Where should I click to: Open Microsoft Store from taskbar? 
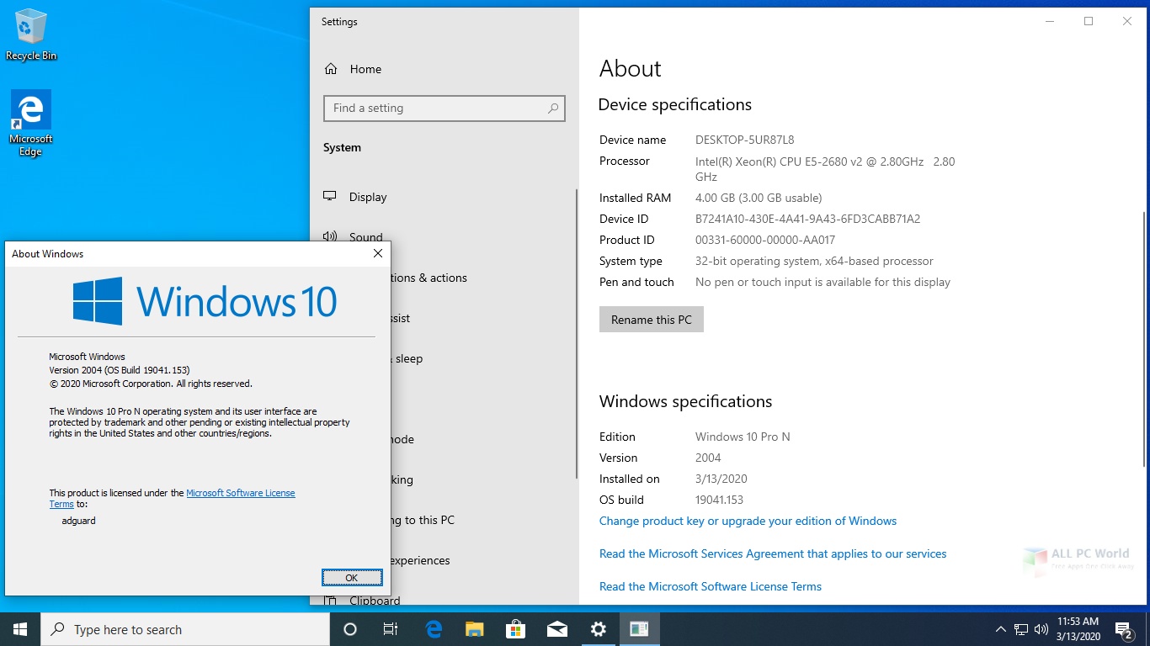click(x=516, y=629)
